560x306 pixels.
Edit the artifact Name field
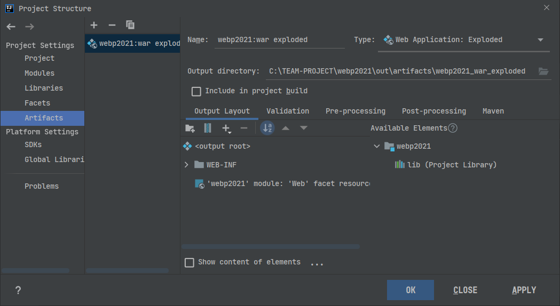[280, 40]
